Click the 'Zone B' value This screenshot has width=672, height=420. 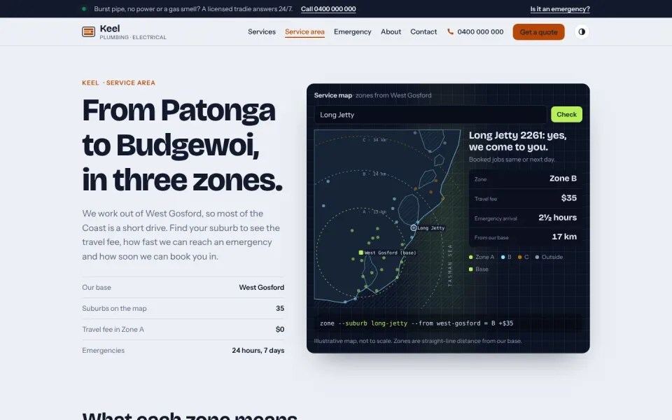coord(563,178)
